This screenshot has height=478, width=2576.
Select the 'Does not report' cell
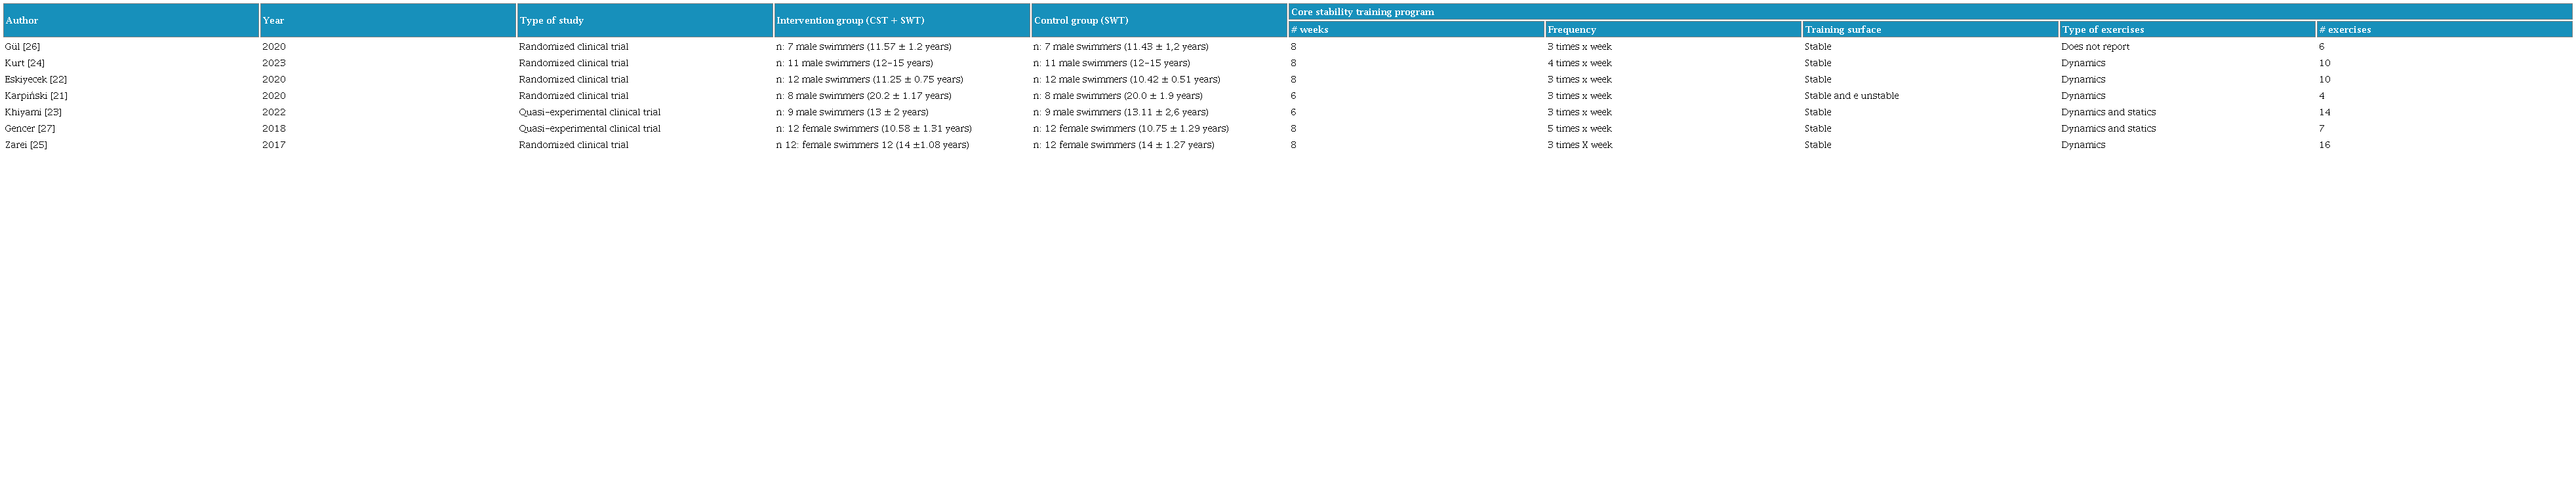2095,47
